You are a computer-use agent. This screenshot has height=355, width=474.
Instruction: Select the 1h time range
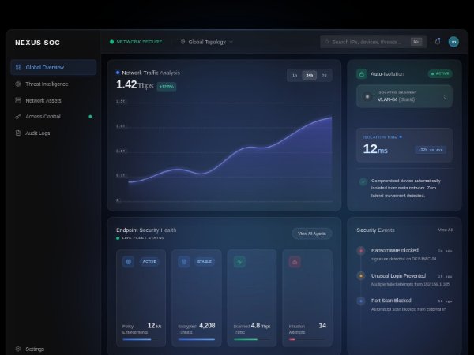[295, 75]
